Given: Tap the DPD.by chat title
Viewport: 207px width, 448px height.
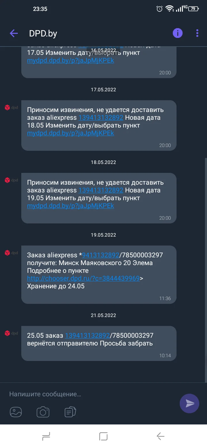Looking at the screenshot, I should (43, 34).
